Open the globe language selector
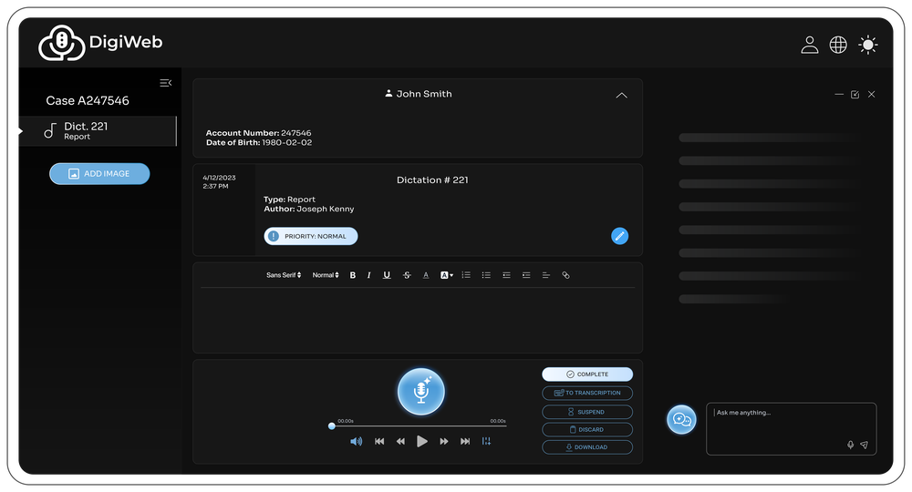The height and width of the screenshot is (492, 912). pyautogui.click(x=838, y=45)
